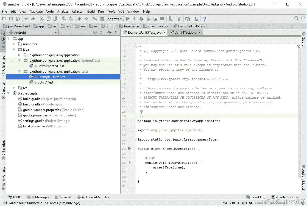Fold the comment block at line 1
Screen dimensions: 307x206
[x=136, y=46]
